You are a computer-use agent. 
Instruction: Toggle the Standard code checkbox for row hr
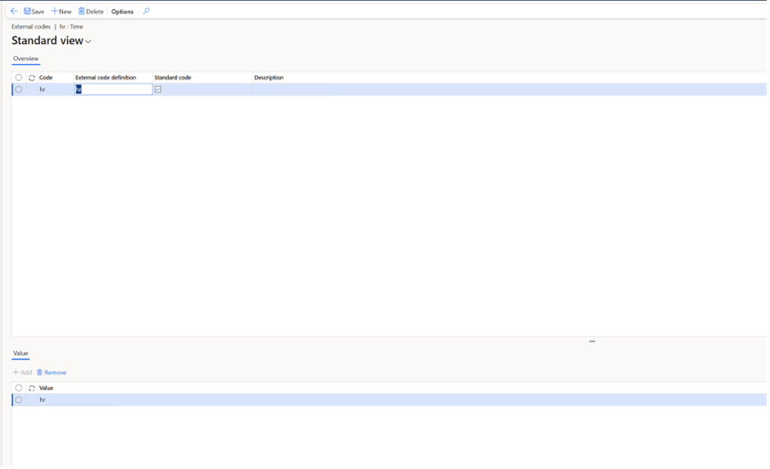[158, 88]
